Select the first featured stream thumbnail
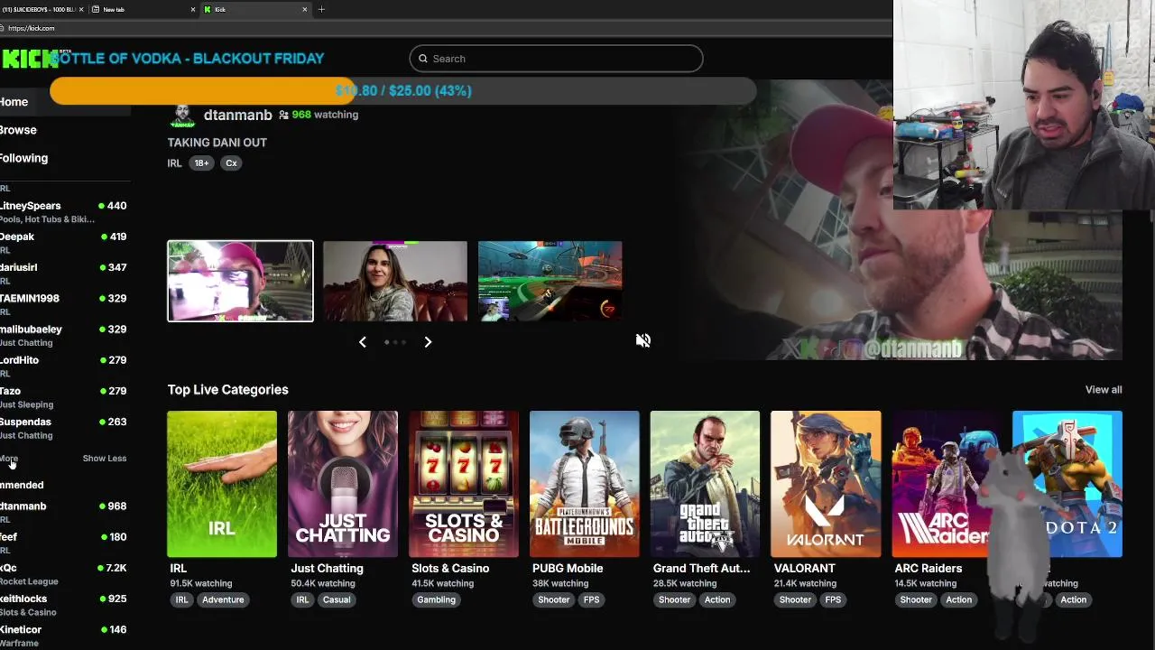 (x=240, y=281)
